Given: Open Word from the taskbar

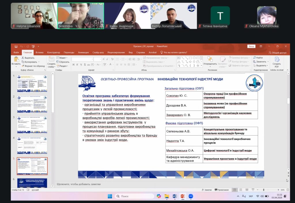Looking at the screenshot, I should [x=175, y=196].
